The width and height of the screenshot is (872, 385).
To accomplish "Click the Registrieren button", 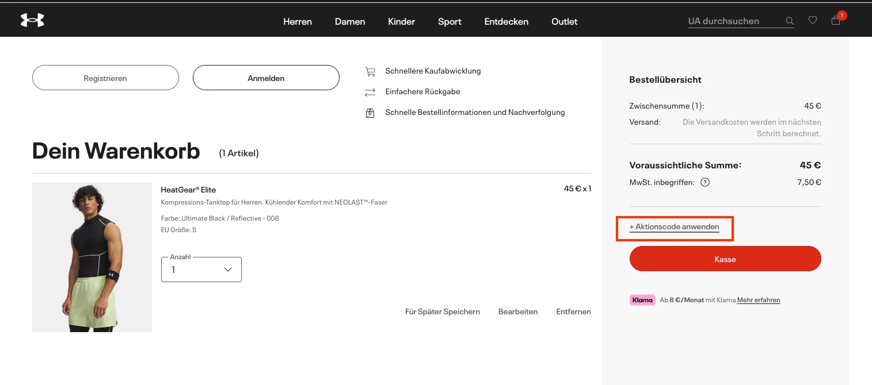I will click(x=105, y=78).
